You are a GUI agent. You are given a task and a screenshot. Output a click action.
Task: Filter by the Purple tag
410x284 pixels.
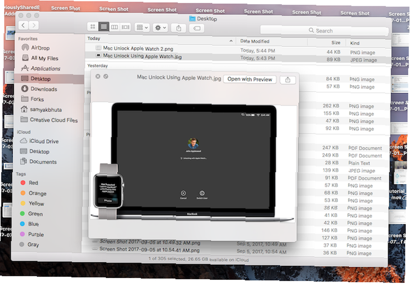36,234
